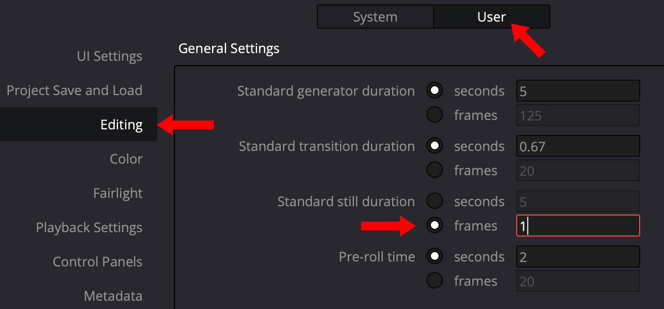The image size is (664, 309).
Task: Choose seconds for Standard transition duration
Action: pyautogui.click(x=435, y=146)
